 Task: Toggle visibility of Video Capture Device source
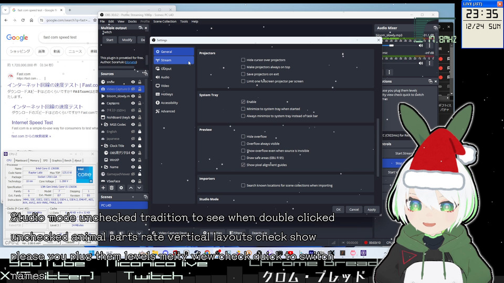tap(133, 89)
